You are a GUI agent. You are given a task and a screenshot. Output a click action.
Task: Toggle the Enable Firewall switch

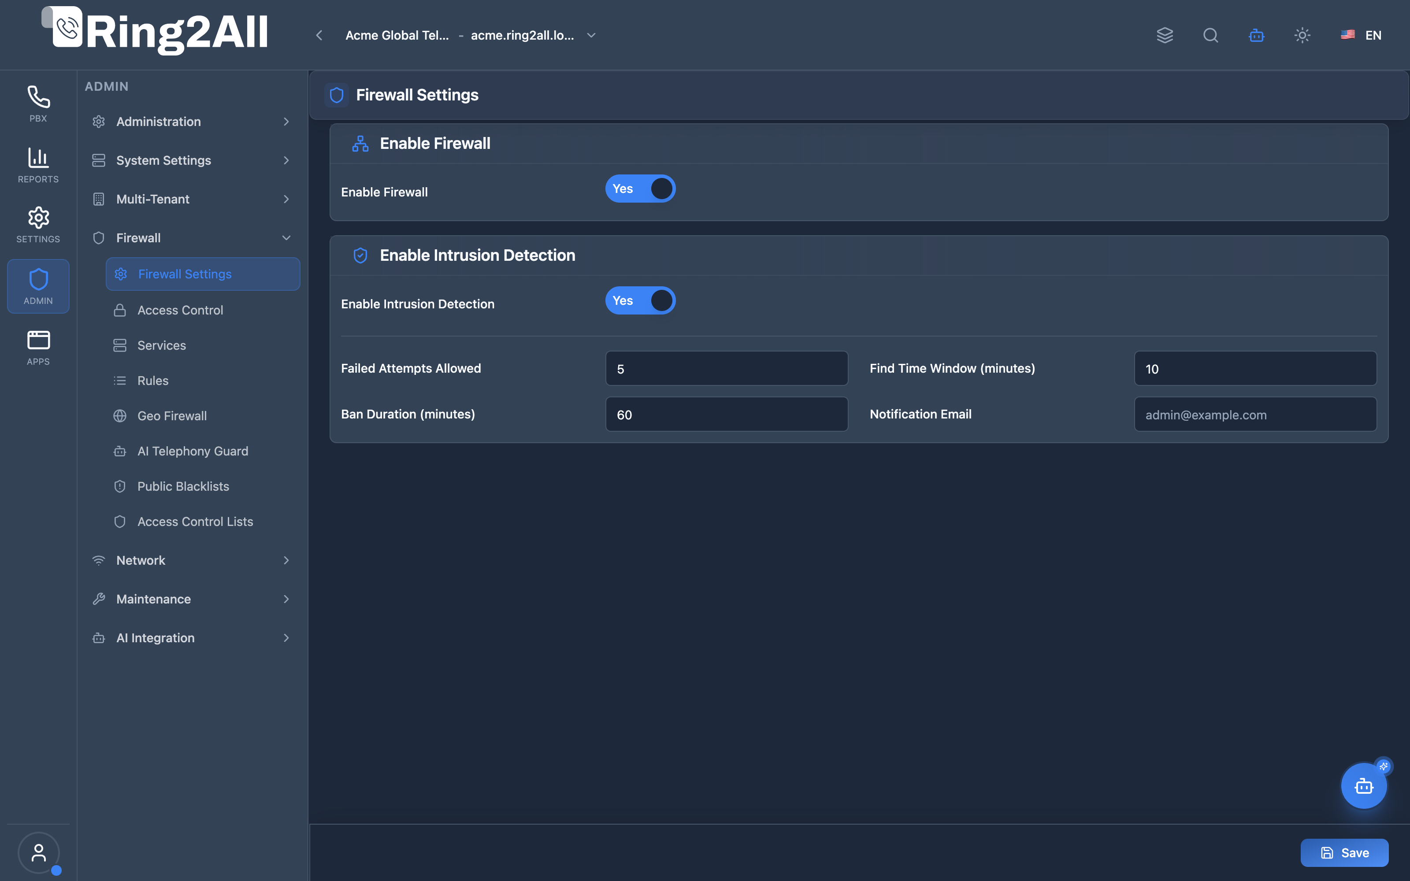tap(640, 189)
